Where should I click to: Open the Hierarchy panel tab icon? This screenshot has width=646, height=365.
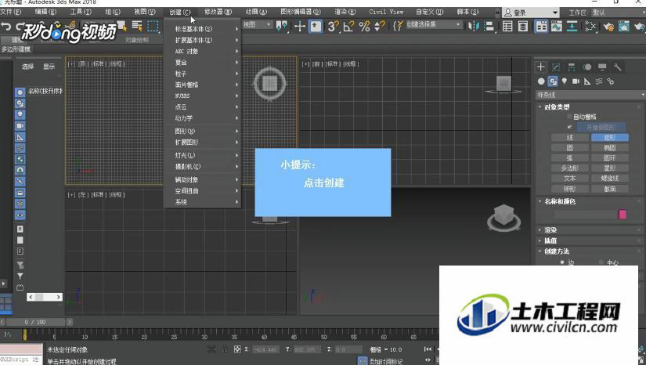click(x=572, y=67)
